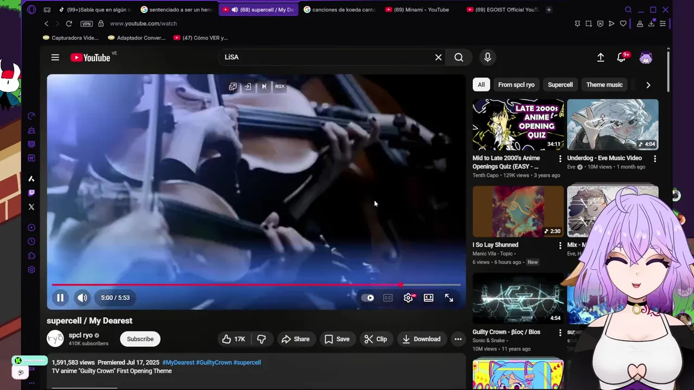The height and width of the screenshot is (390, 694).
Task: Clear the LiSA search text
Action: coord(439,57)
